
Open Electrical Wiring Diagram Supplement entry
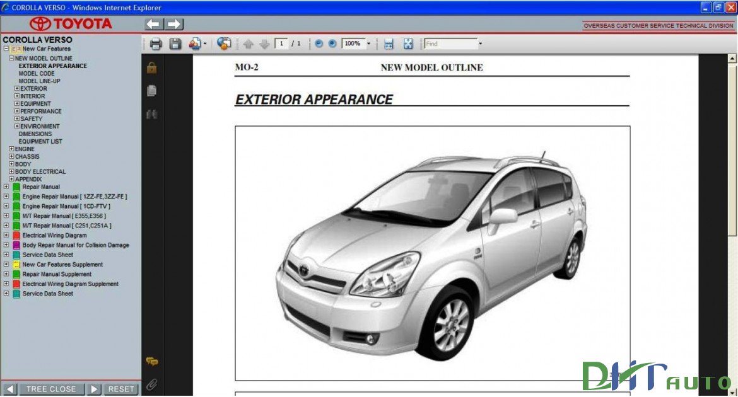(x=71, y=284)
